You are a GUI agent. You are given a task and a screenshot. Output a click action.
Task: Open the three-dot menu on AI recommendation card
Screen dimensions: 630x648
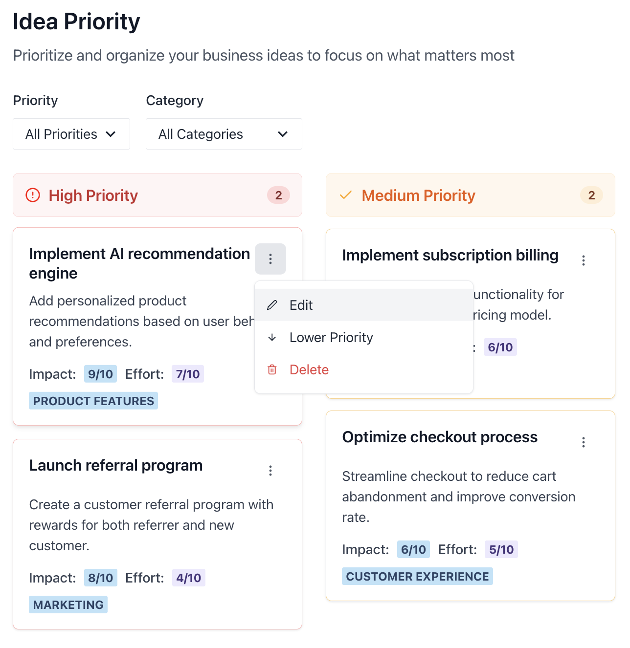[270, 259]
